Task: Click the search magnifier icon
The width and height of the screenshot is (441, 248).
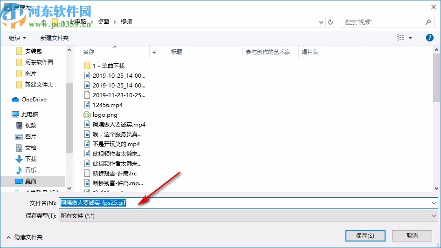Action: click(428, 22)
